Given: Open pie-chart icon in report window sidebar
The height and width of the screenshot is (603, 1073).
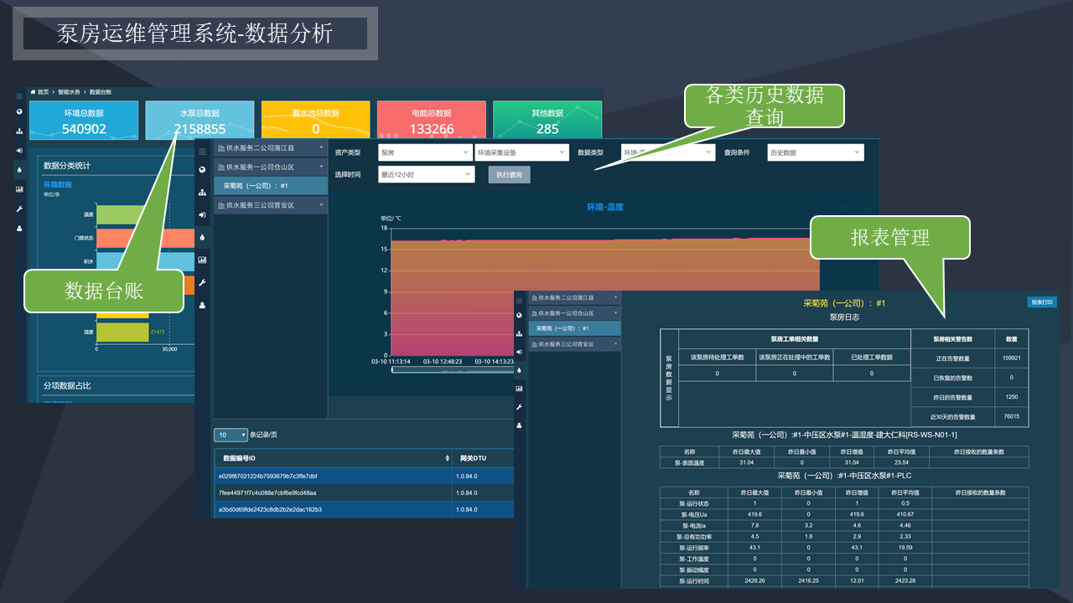Looking at the screenshot, I should [x=519, y=315].
